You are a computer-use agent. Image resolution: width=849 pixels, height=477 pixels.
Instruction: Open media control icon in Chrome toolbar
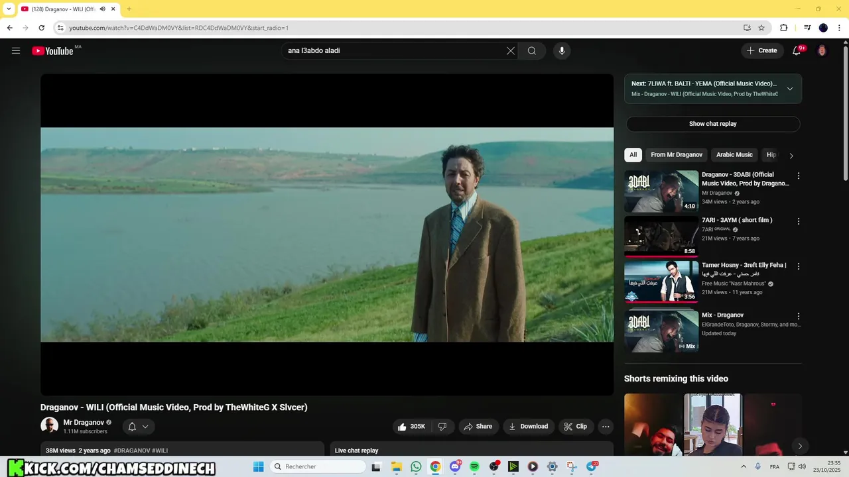pyautogui.click(x=807, y=28)
